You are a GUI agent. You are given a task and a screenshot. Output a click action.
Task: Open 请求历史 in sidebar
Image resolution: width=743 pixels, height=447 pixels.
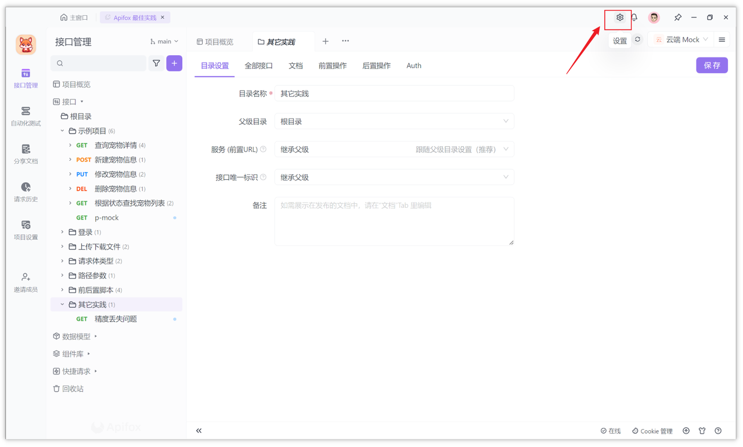26,192
